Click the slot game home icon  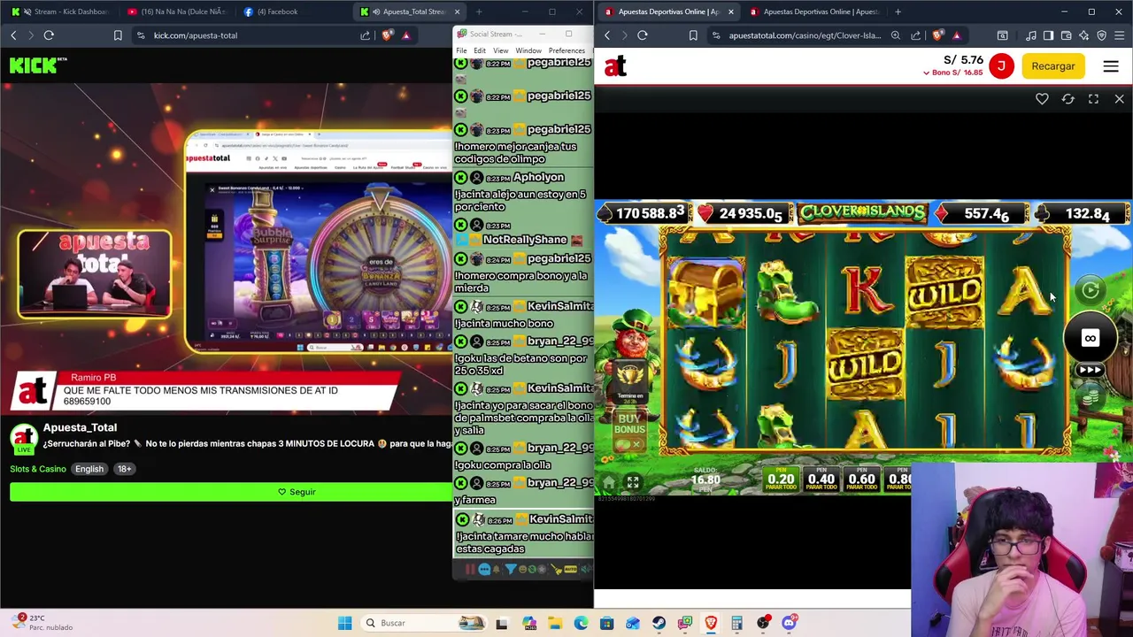(x=608, y=482)
